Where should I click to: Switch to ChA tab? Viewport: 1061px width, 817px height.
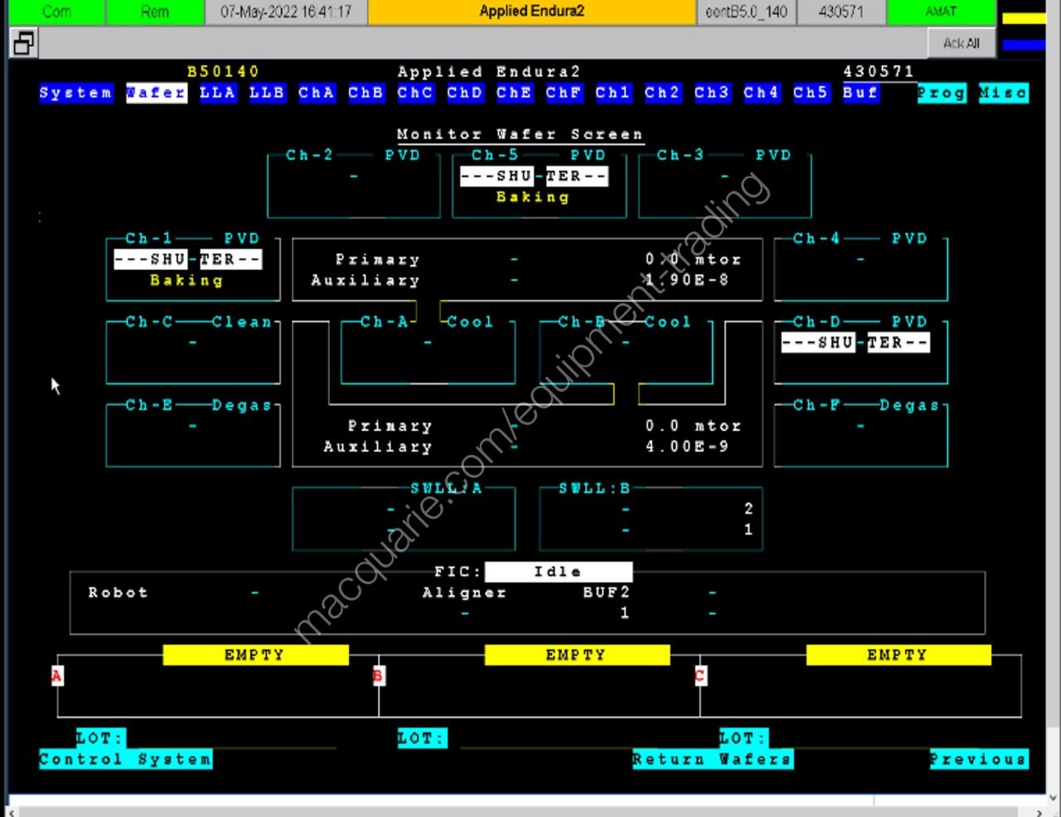(x=316, y=93)
